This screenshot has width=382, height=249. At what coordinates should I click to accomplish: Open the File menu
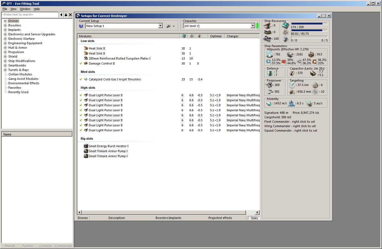click(x=5, y=9)
